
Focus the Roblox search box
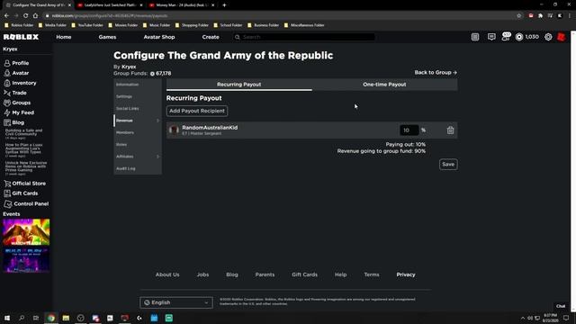pos(304,37)
